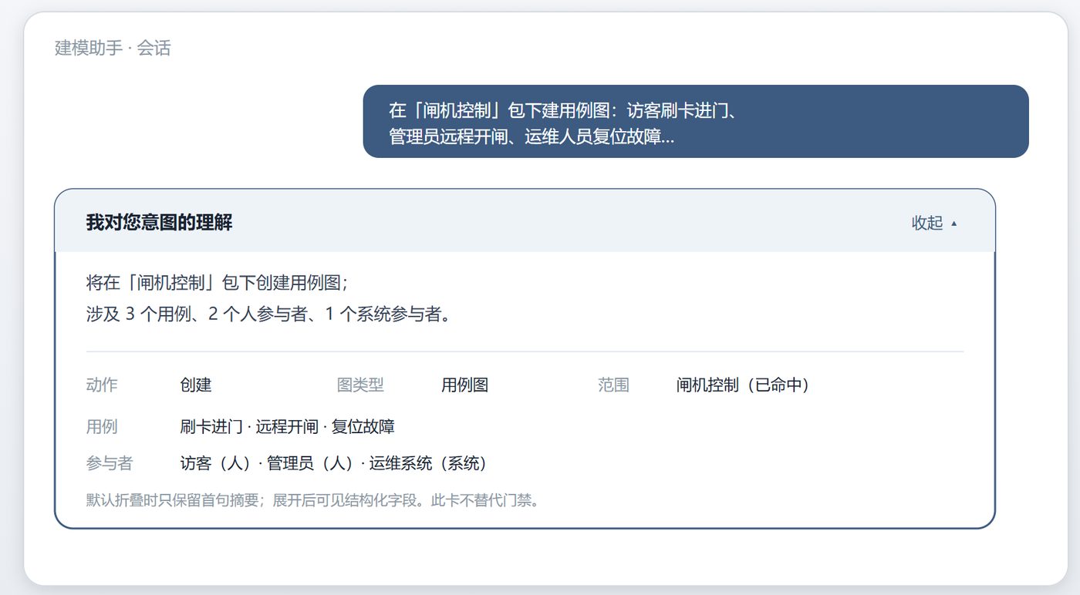The width and height of the screenshot is (1080, 595).
Task: Click the line 涉及 3 个用例、2 个人参与者
Action: 268,315
